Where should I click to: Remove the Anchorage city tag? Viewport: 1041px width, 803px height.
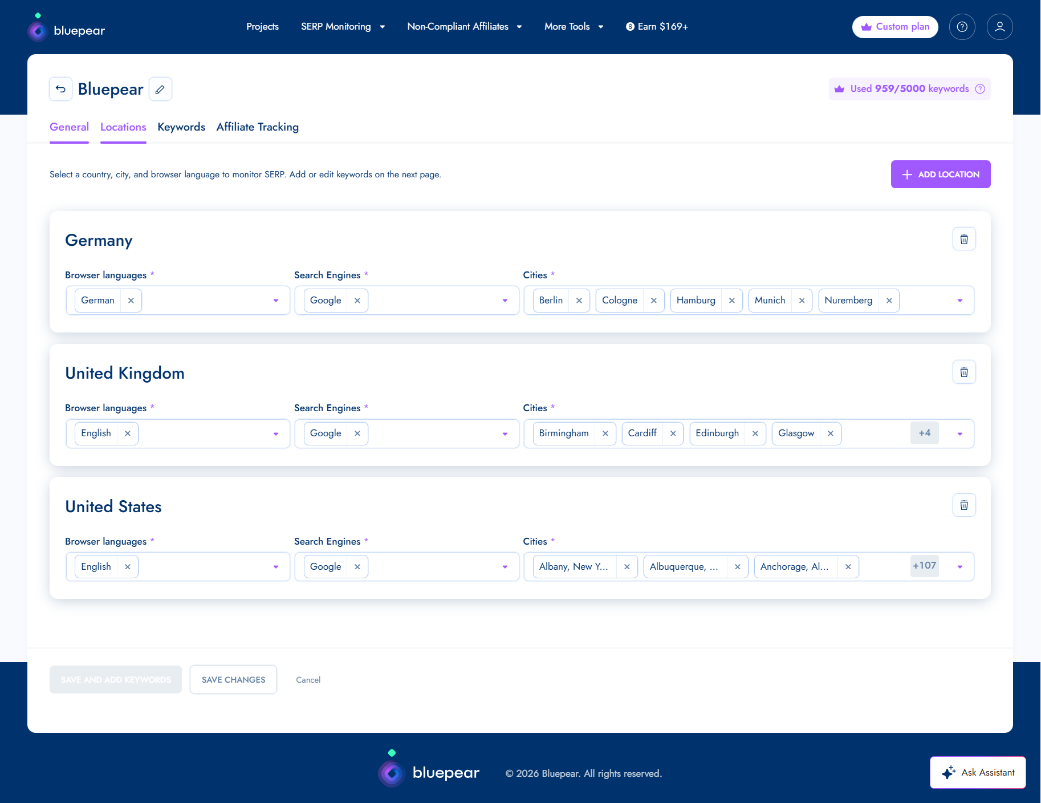click(x=848, y=567)
